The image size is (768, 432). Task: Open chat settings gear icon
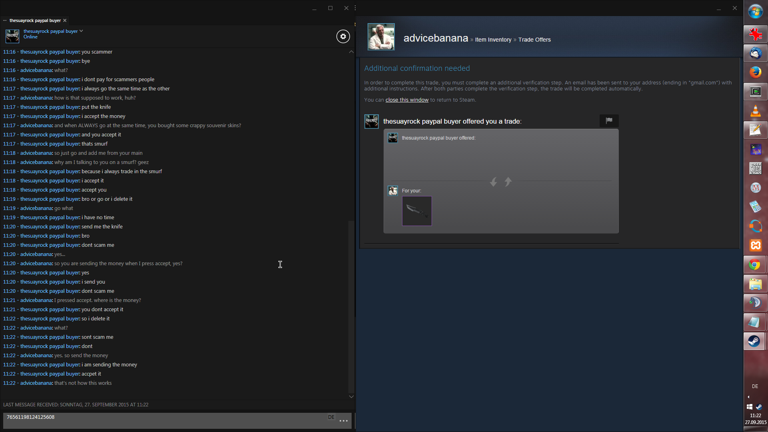343,36
